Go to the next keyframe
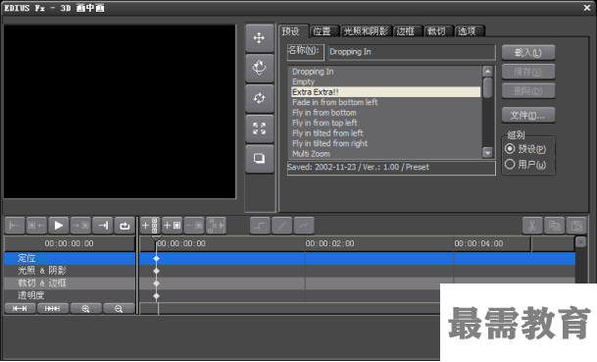 click(80, 226)
